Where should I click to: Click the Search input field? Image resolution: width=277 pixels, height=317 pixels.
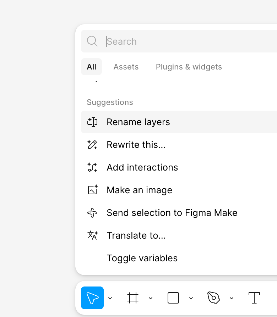(x=179, y=41)
